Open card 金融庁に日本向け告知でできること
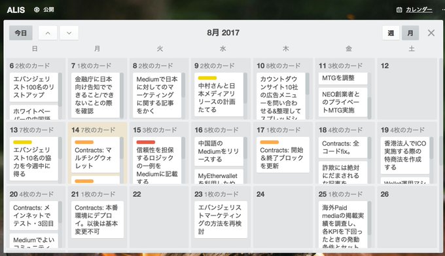The width and height of the screenshot is (445, 256). pos(96,95)
